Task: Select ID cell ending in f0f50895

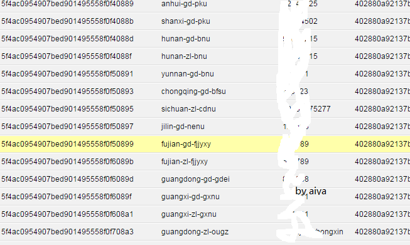Action: tap(67, 109)
